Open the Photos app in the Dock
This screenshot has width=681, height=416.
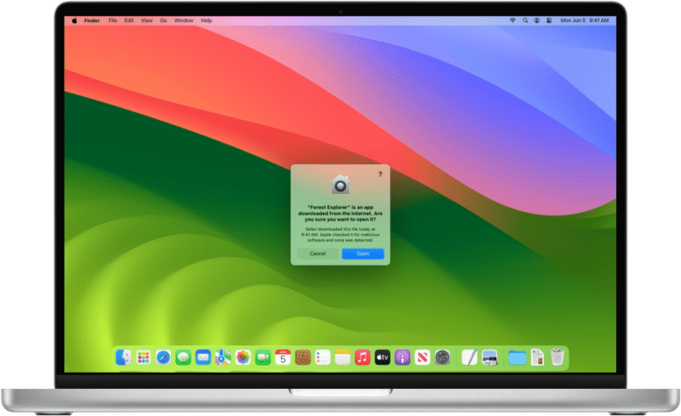(x=243, y=357)
